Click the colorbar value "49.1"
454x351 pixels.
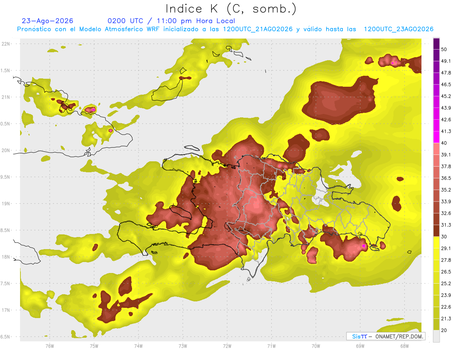pyautogui.click(x=446, y=61)
